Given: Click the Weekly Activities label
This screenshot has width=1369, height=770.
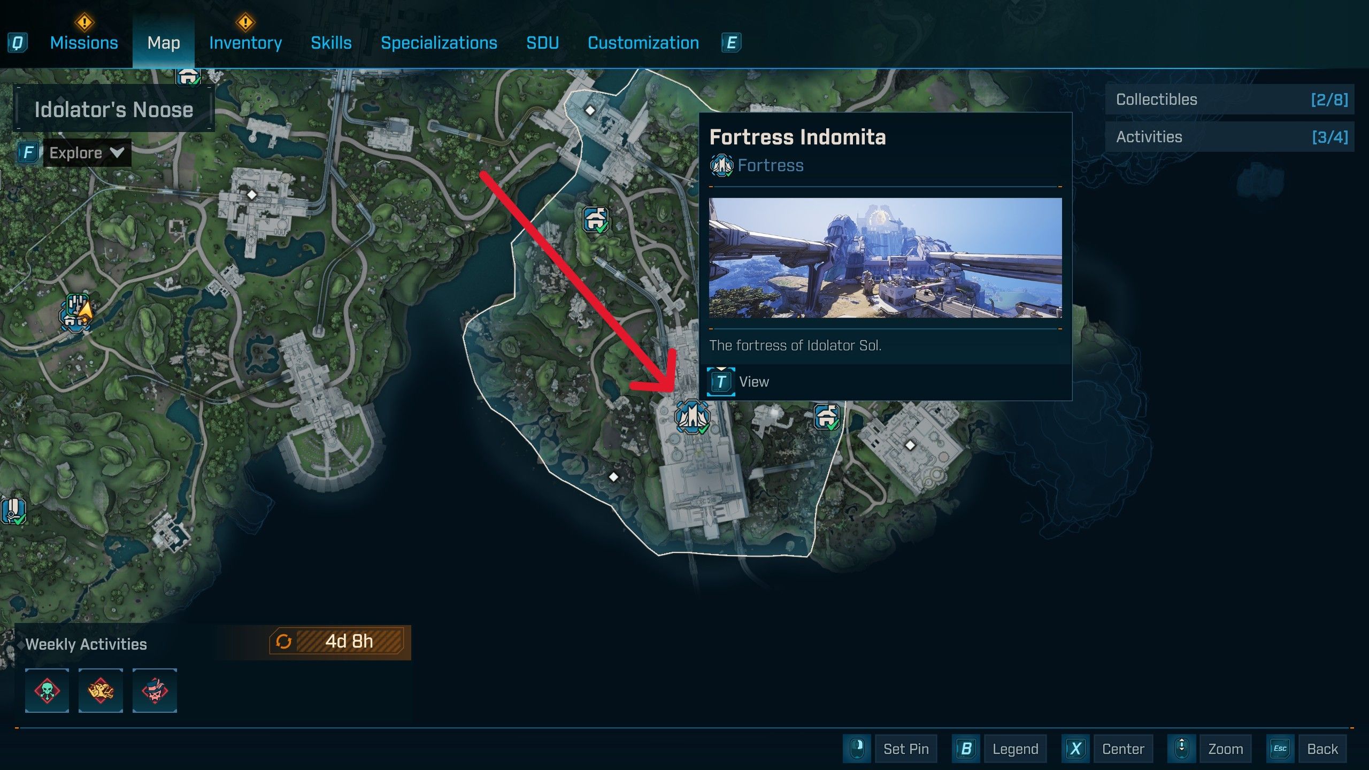Looking at the screenshot, I should tap(86, 644).
